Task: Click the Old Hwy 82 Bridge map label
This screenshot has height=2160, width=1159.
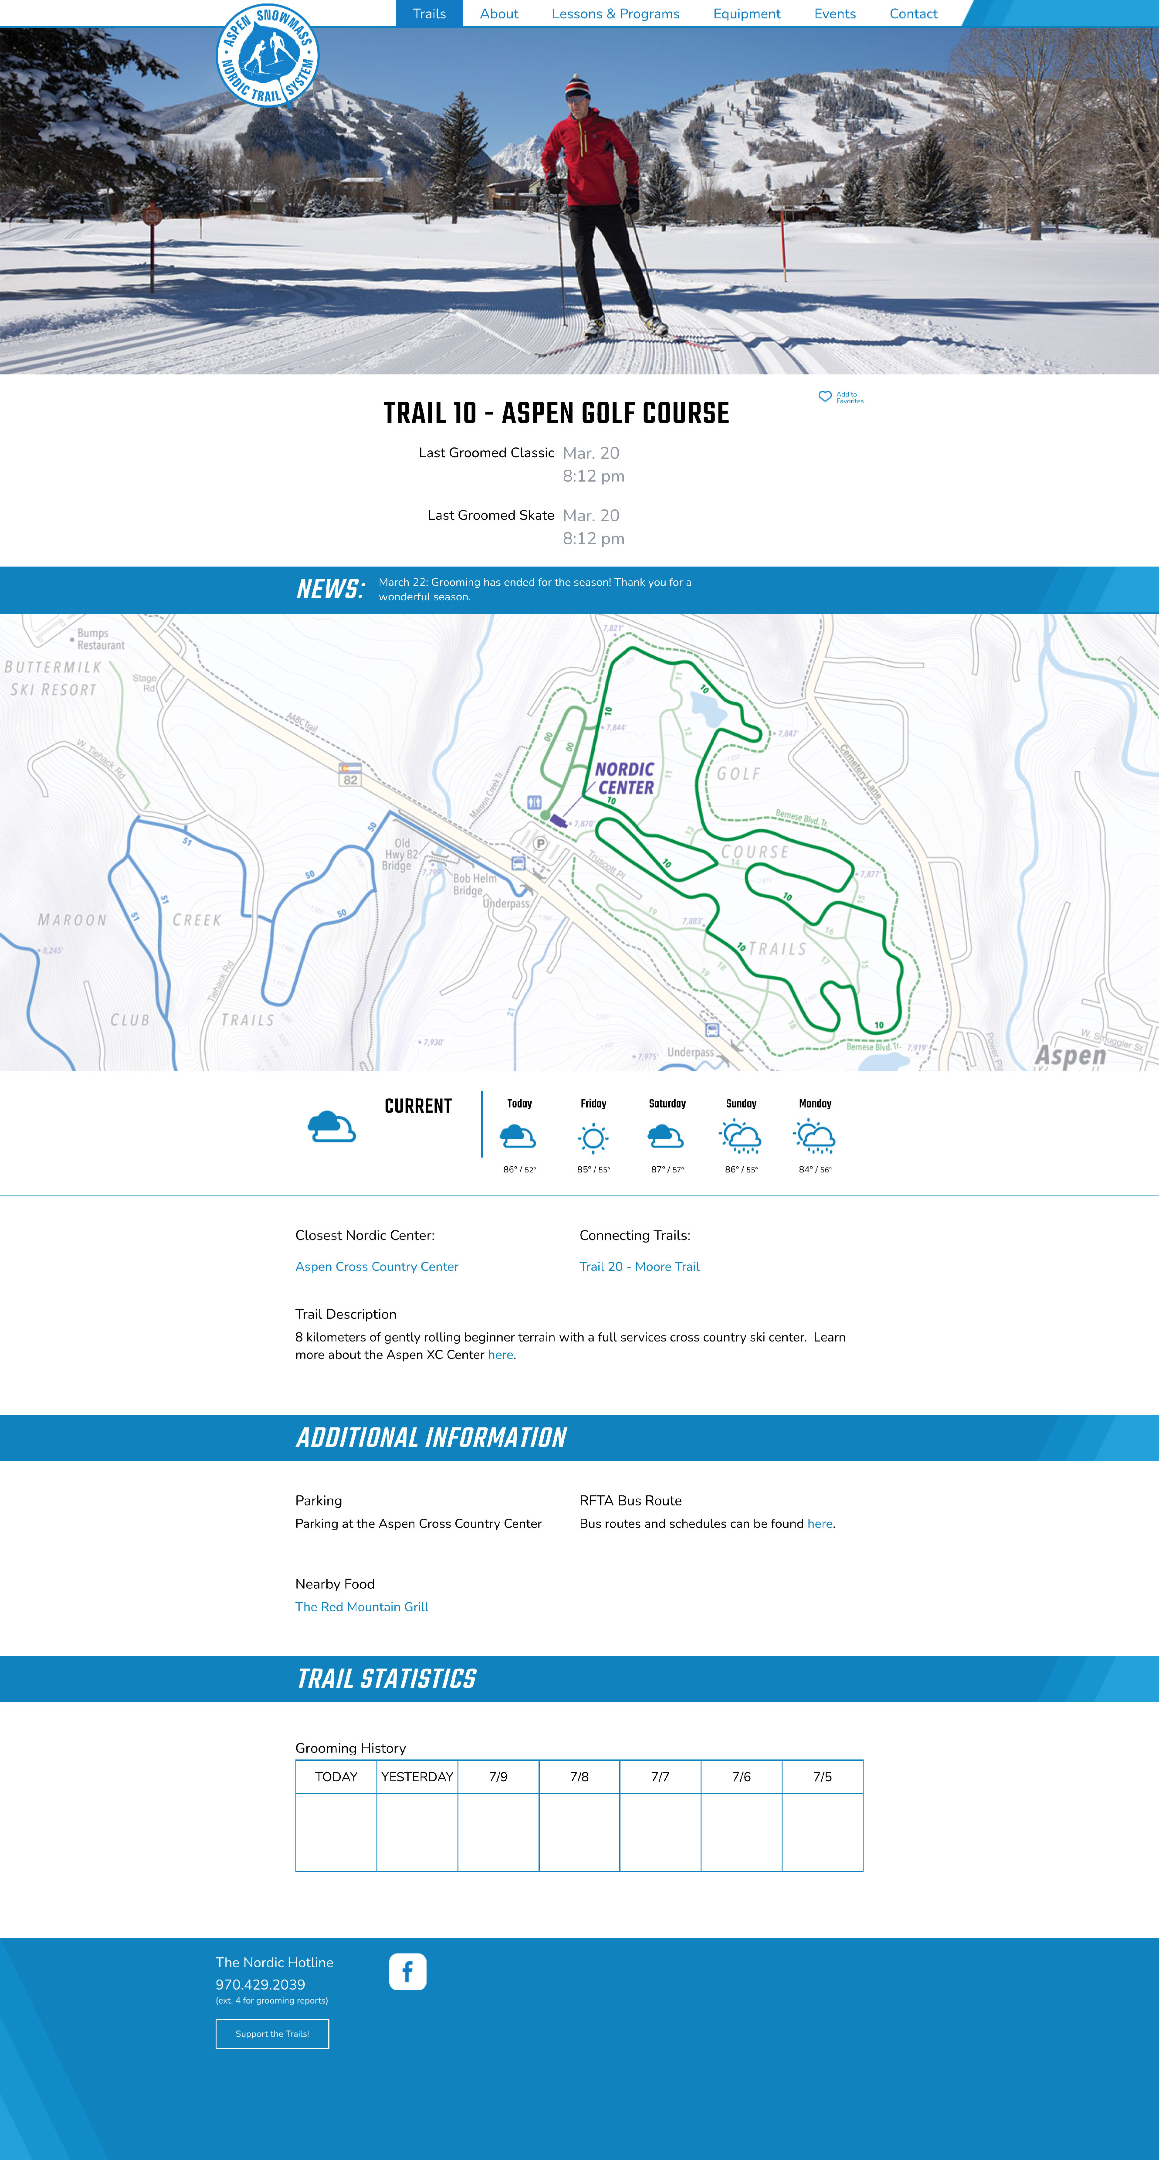Action: (400, 854)
